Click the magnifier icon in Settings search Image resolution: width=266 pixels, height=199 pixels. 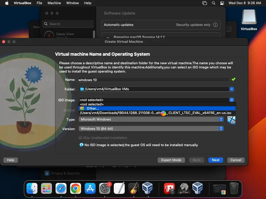click(x=46, y=24)
